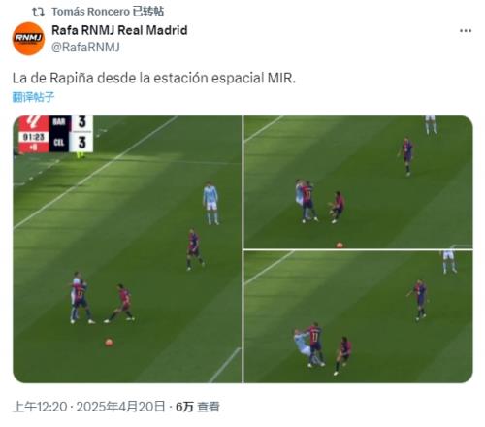
Task: Click the LaLiga logo in scoreboard
Action: tap(34, 123)
